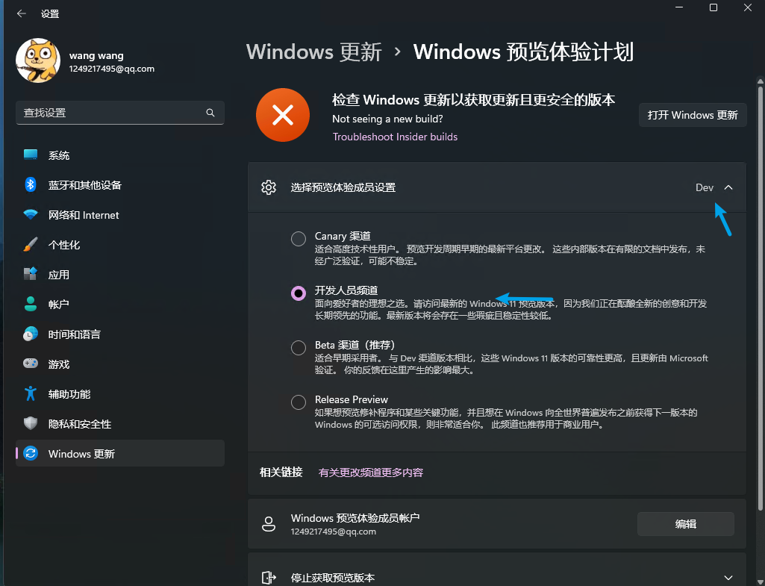Click the Not seeing a new build? text
Image resolution: width=765 pixels, height=586 pixels.
387,119
